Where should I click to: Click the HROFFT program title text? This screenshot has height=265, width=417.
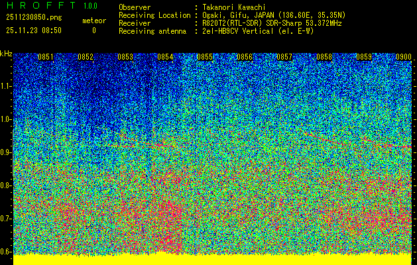pos(41,5)
